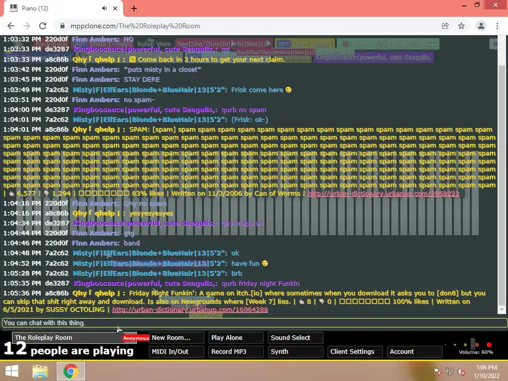The width and height of the screenshot is (508, 381).
Task: Click the "Frisk come here" message
Action: point(261,90)
